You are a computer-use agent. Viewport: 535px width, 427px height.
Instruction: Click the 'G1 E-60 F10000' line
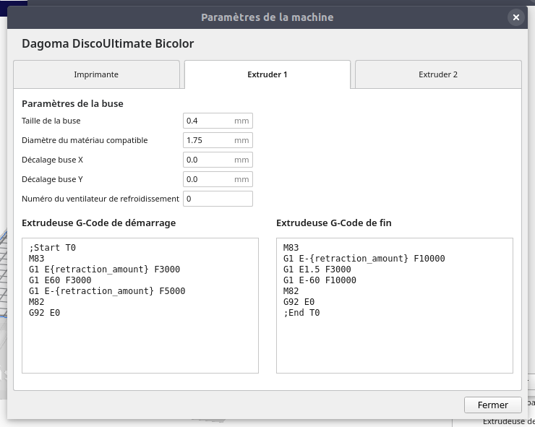[x=320, y=280]
